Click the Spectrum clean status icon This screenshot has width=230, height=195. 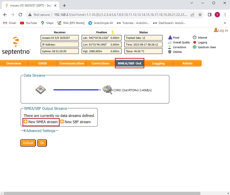(194, 47)
